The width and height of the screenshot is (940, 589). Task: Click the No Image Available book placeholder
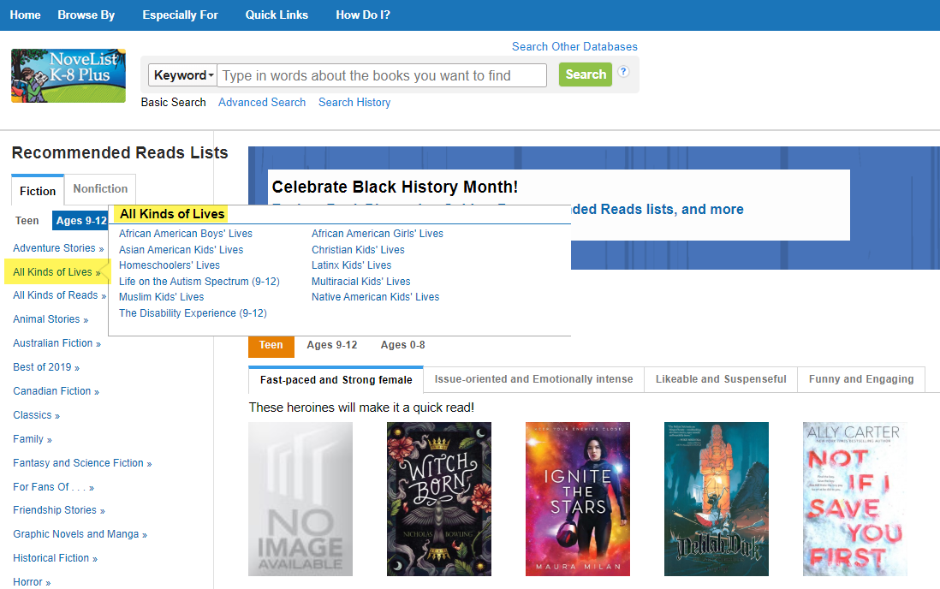300,498
